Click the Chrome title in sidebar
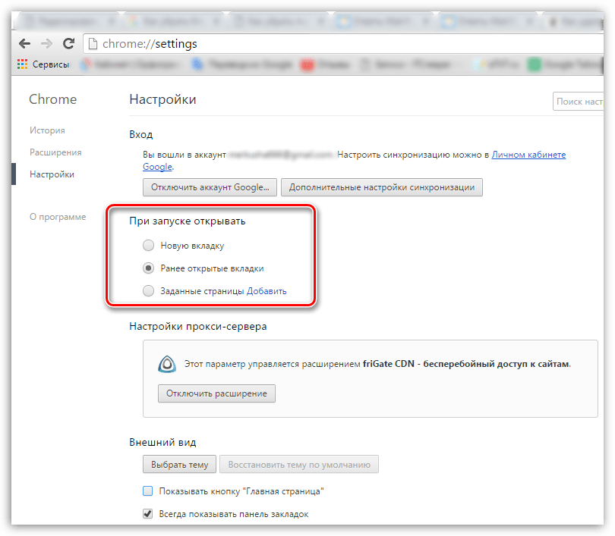Viewport: 615px width, 536px height. (53, 99)
